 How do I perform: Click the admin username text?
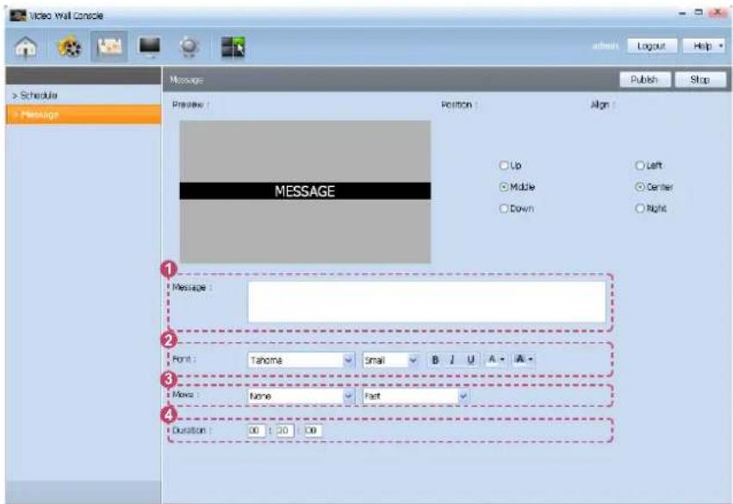pyautogui.click(x=605, y=46)
